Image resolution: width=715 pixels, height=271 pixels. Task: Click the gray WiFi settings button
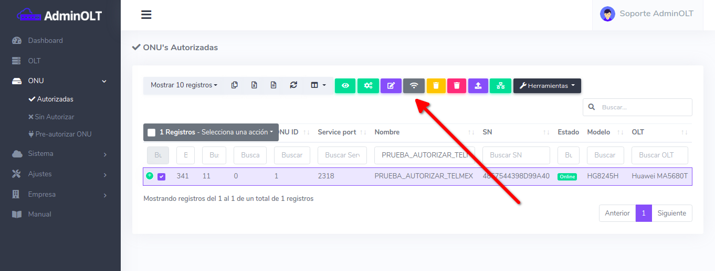pos(414,86)
